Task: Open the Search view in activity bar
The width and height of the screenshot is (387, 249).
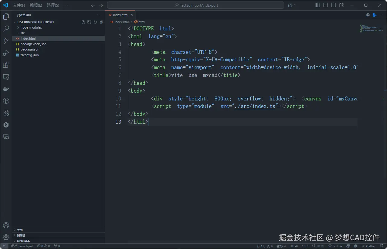Action: click(x=6, y=29)
